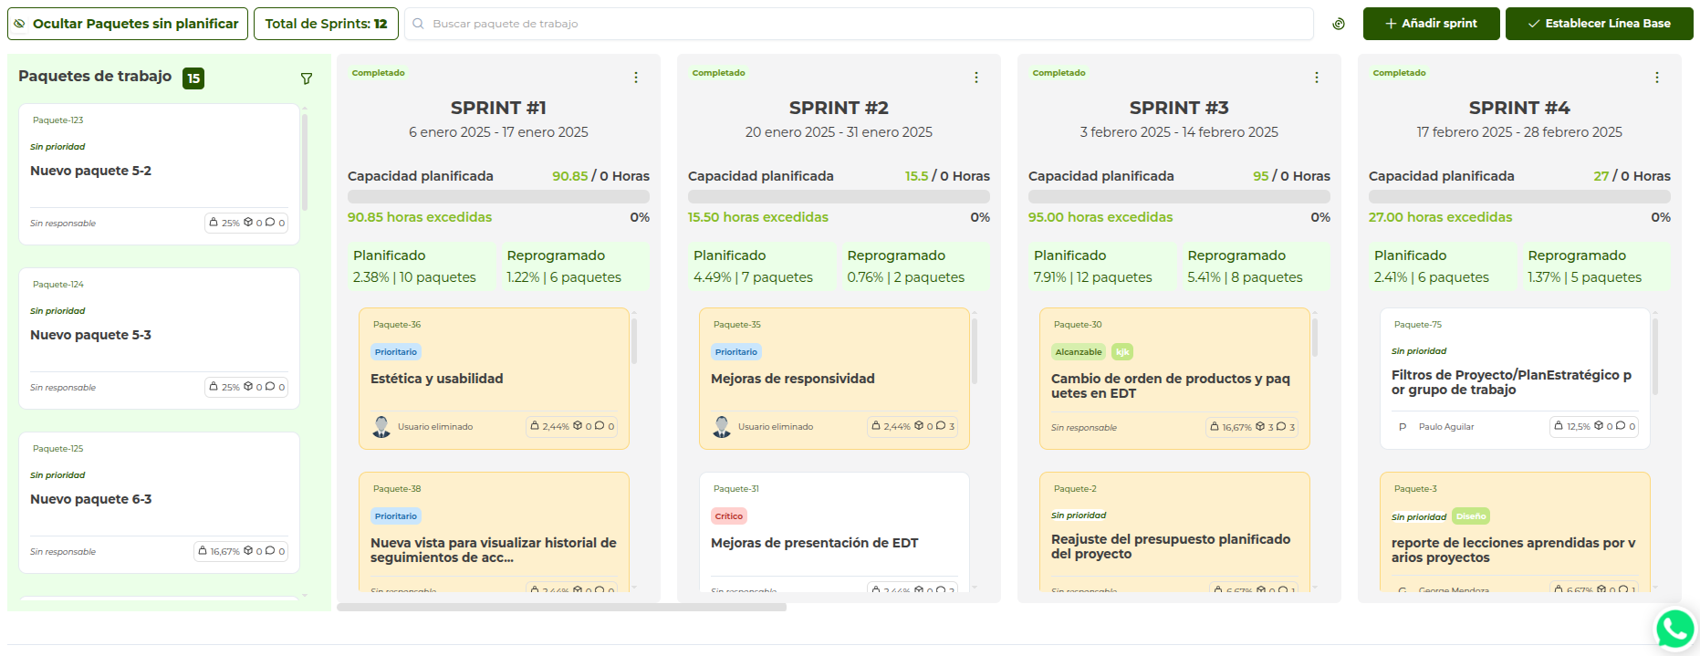The width and height of the screenshot is (1700, 656).
Task: Expand the Sprint #3 three-dot menu
Action: [1317, 78]
